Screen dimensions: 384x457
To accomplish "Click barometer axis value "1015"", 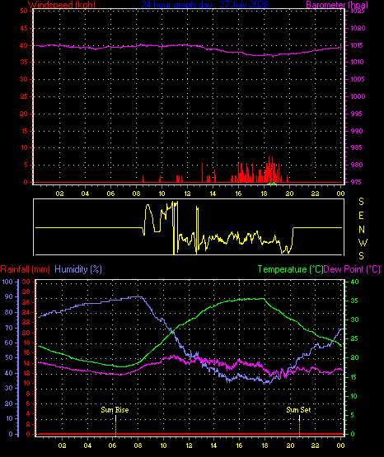I will pyautogui.click(x=357, y=45).
